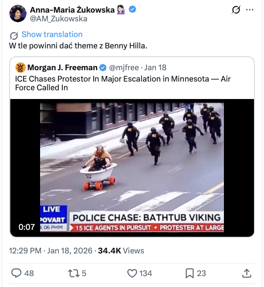Click the @mjfree handle in quote

[x=124, y=68]
